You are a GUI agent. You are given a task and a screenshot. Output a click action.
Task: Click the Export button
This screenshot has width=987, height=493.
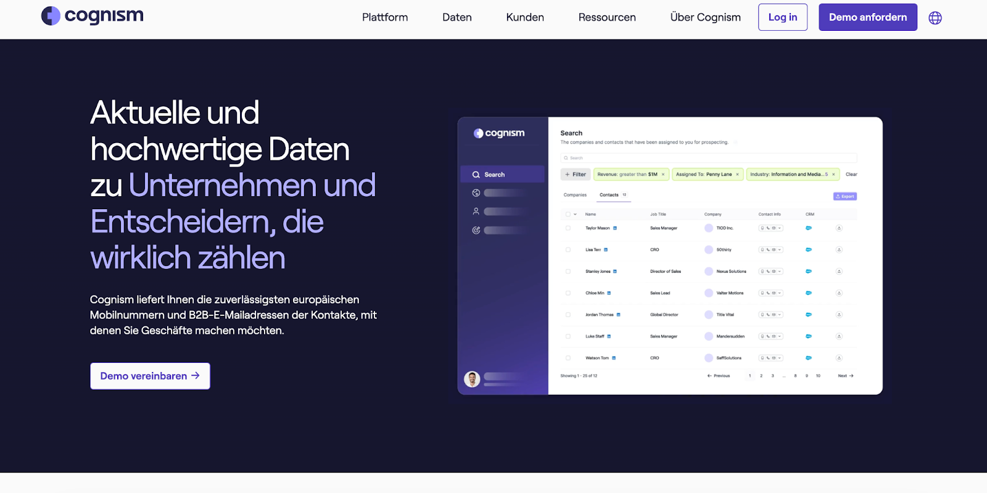coord(845,196)
